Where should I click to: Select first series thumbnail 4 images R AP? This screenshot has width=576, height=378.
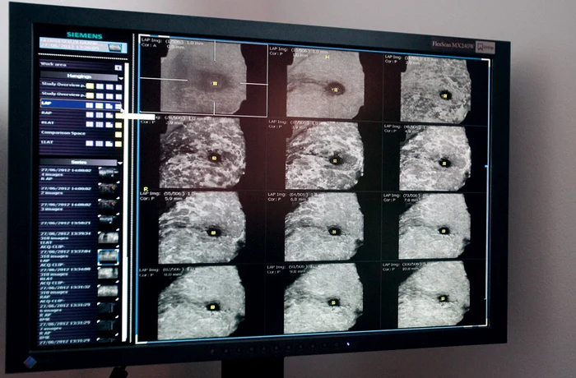coord(108,173)
